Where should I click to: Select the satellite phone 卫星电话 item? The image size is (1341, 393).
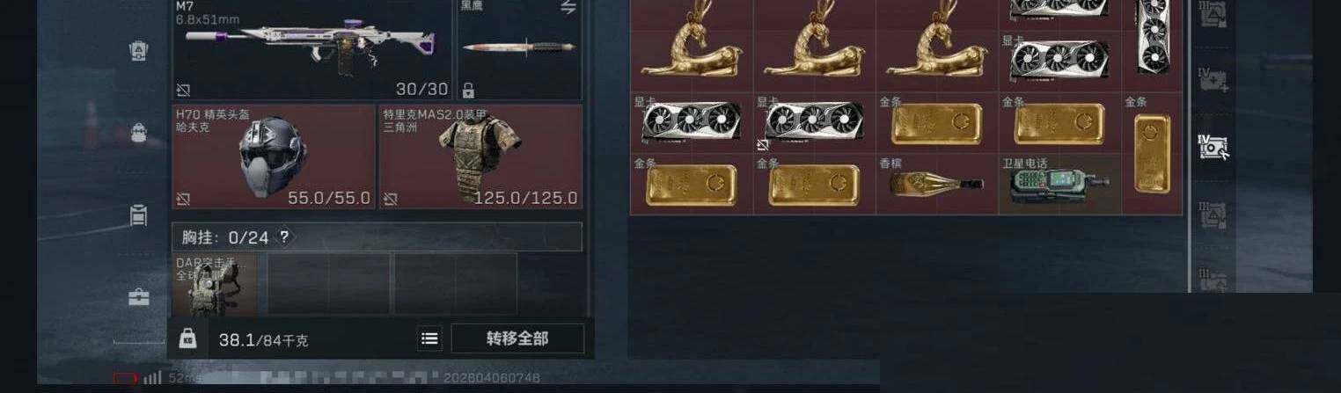[x=1059, y=185]
